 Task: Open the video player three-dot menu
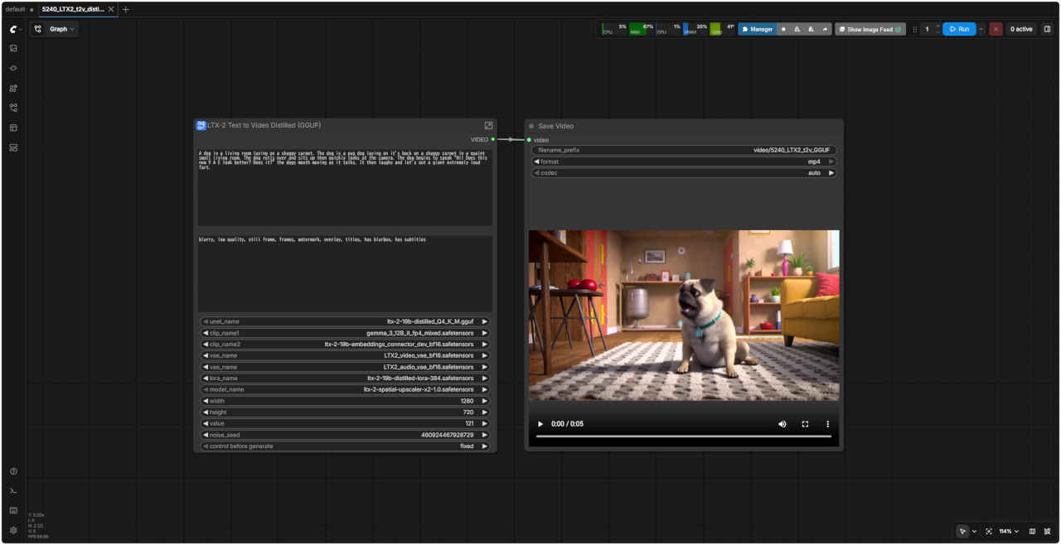coord(827,424)
